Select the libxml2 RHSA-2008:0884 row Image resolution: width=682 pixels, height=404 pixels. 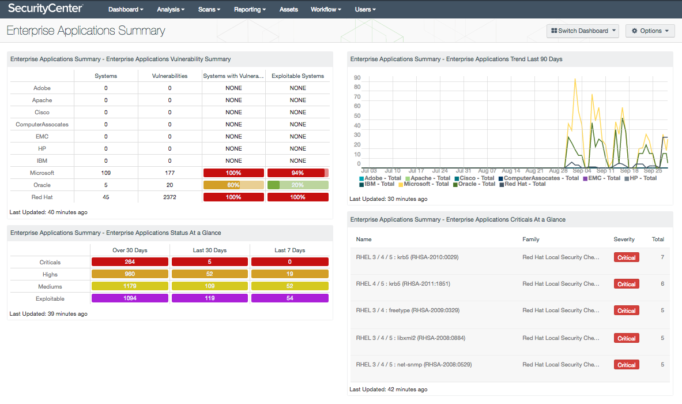pyautogui.click(x=510, y=342)
